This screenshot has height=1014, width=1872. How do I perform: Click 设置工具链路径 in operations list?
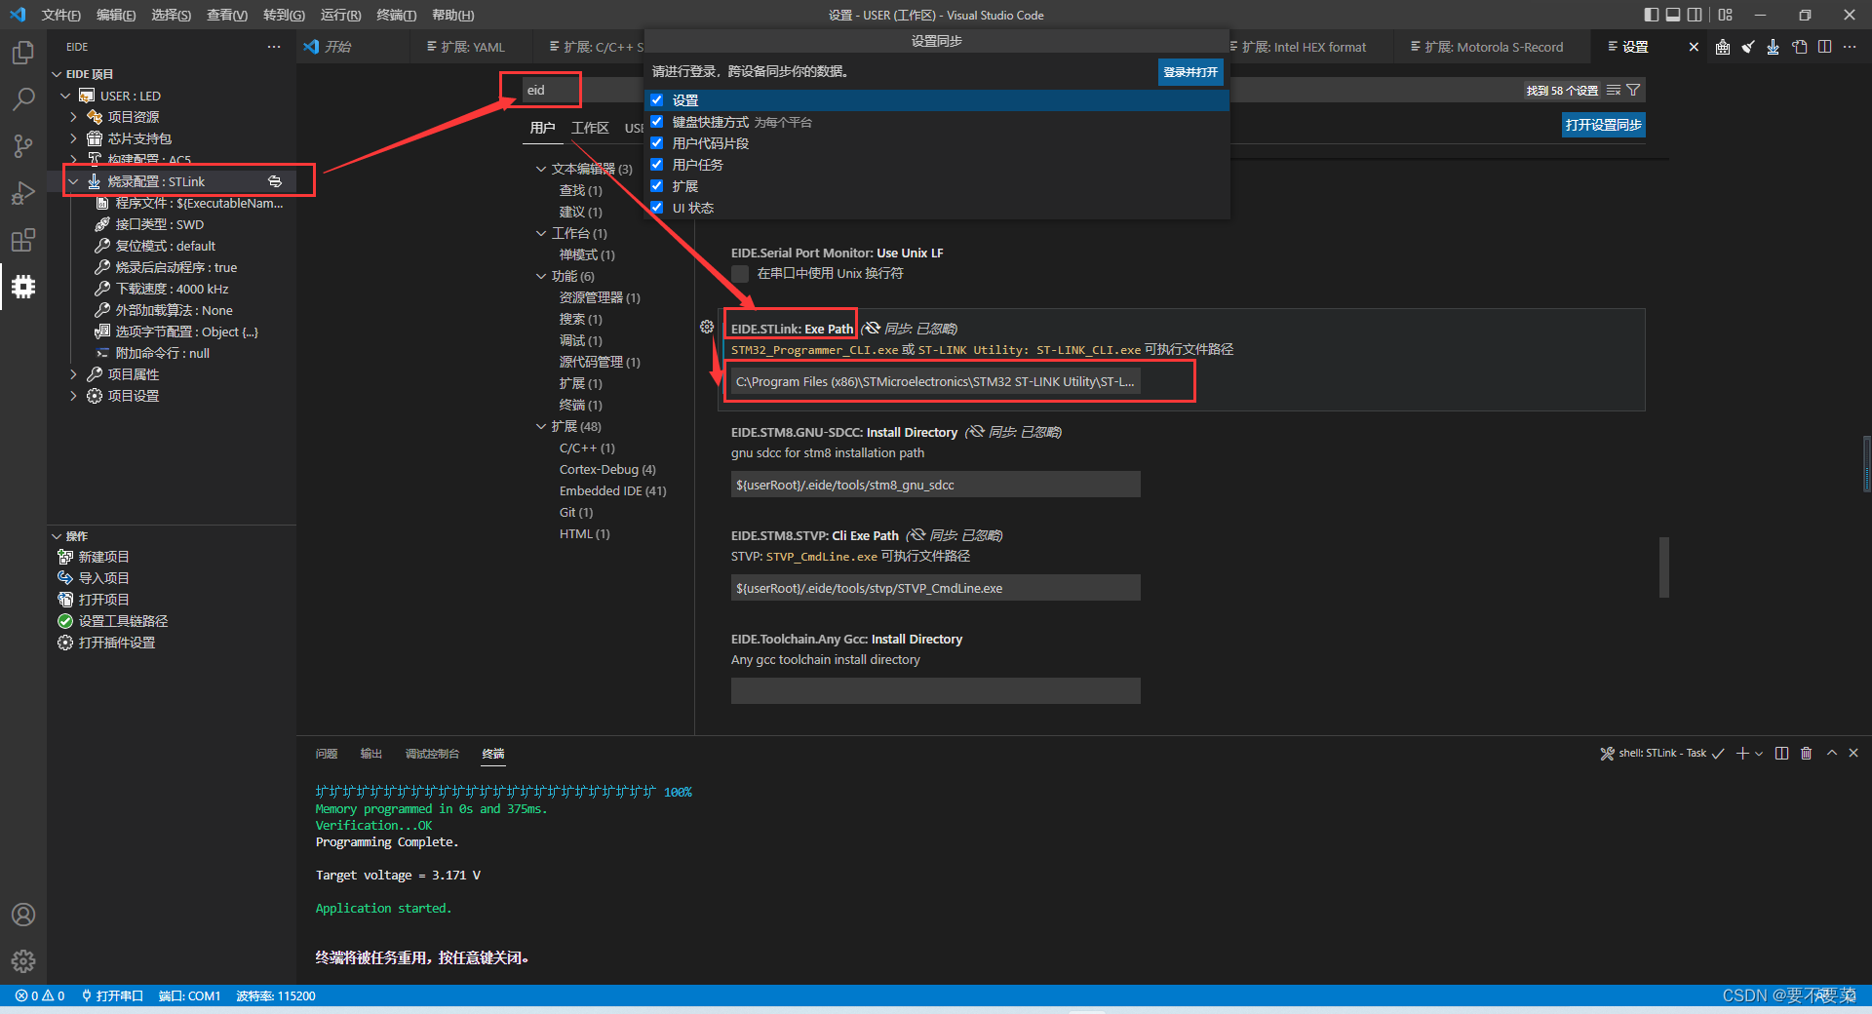pos(123,621)
